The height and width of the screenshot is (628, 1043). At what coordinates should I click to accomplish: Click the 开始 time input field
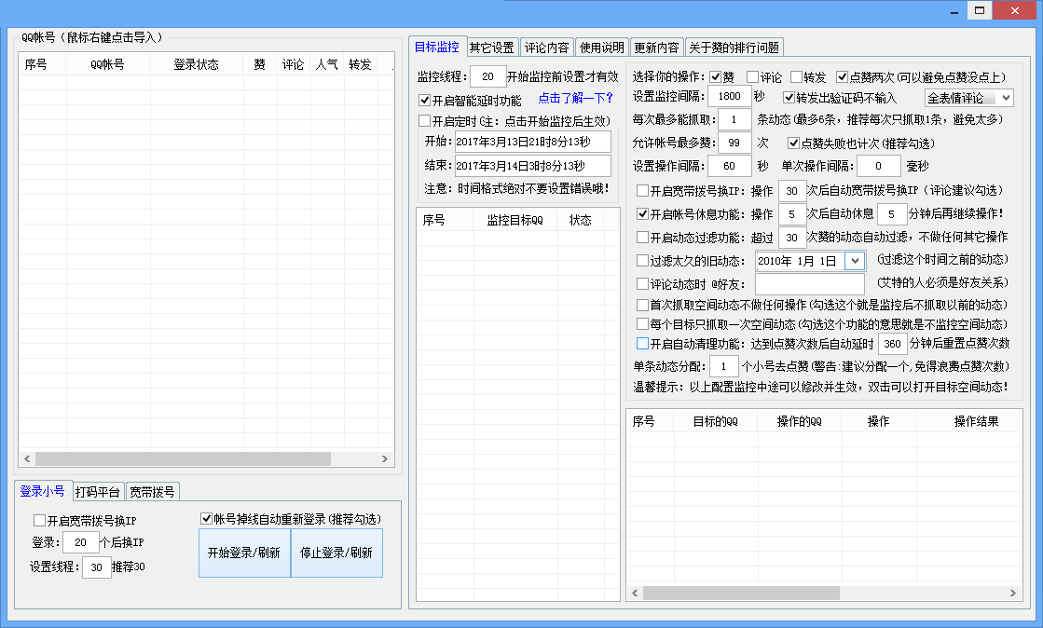(x=533, y=142)
